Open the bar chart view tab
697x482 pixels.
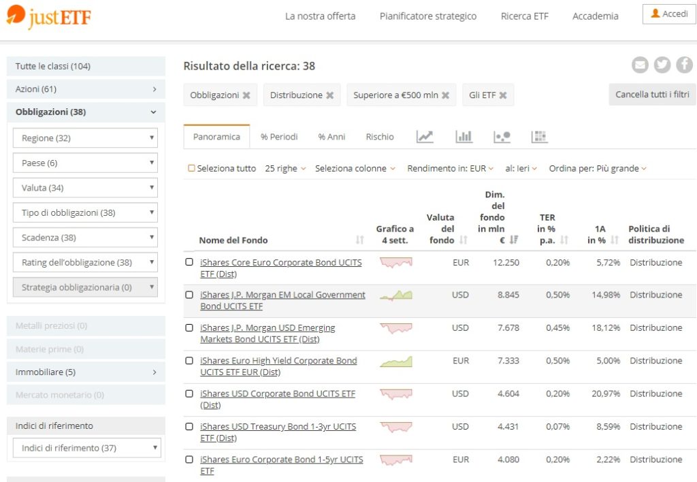tap(464, 137)
